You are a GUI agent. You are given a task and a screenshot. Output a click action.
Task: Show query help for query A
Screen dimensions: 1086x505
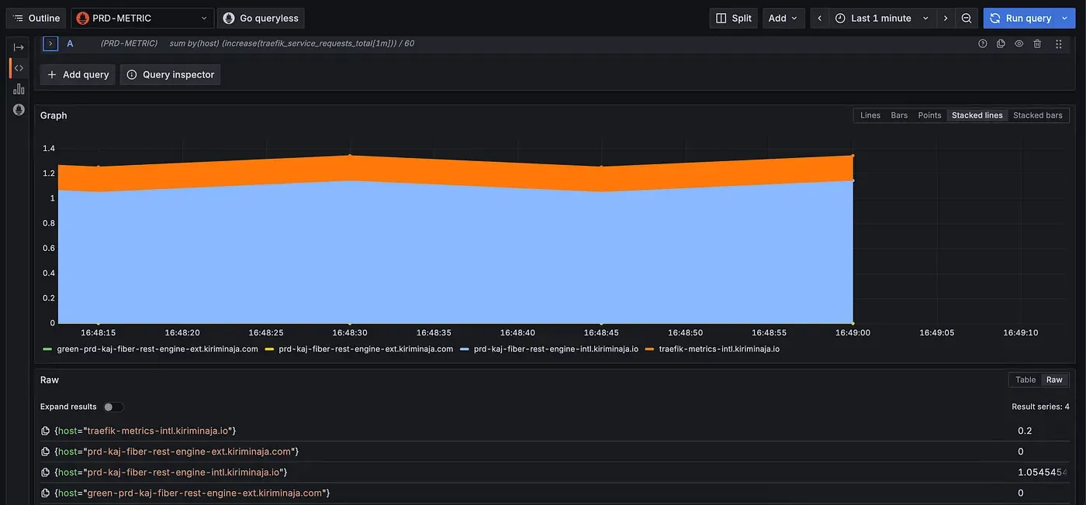(983, 44)
